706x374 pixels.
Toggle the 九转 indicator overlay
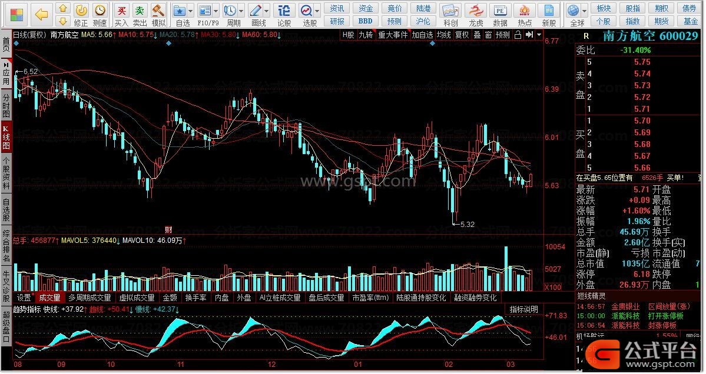click(x=366, y=35)
